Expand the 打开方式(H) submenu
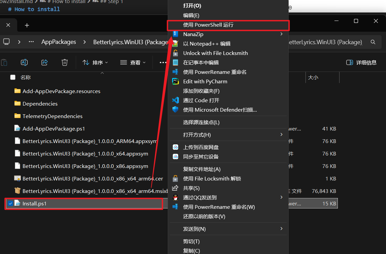This screenshot has width=386, height=254. click(x=281, y=135)
